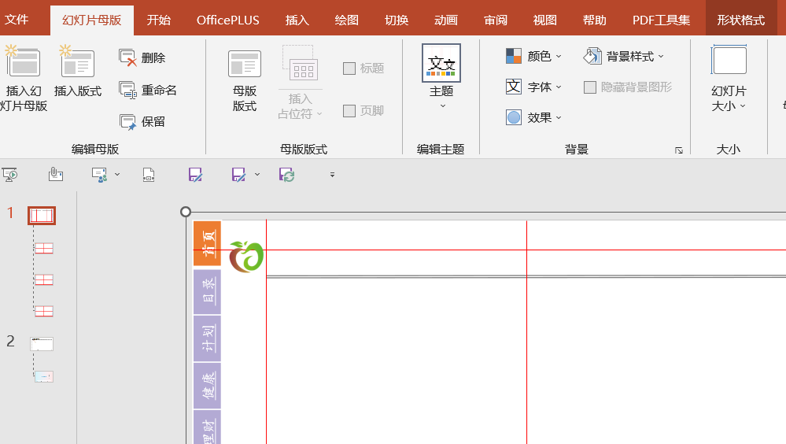Click the 字体 fonts icon

click(x=513, y=87)
